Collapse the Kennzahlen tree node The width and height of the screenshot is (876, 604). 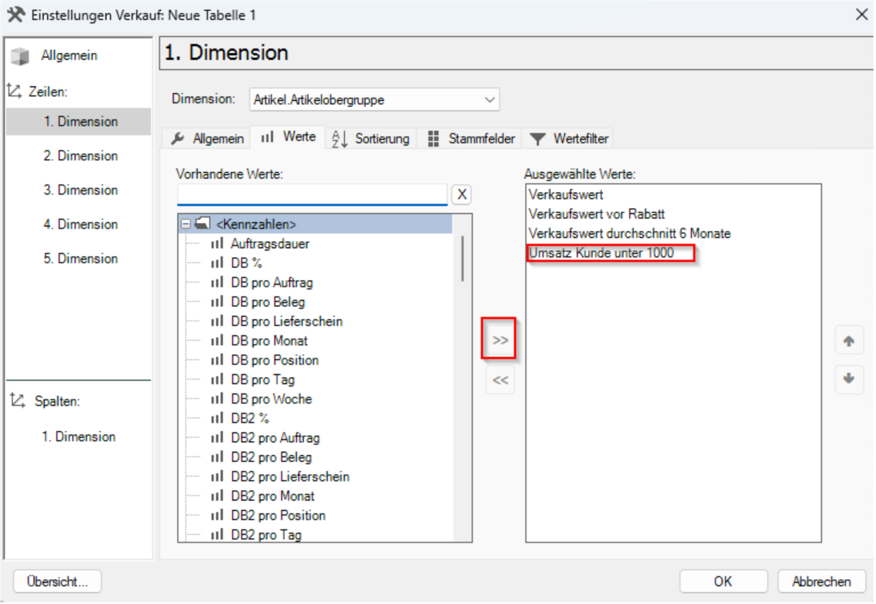click(186, 224)
